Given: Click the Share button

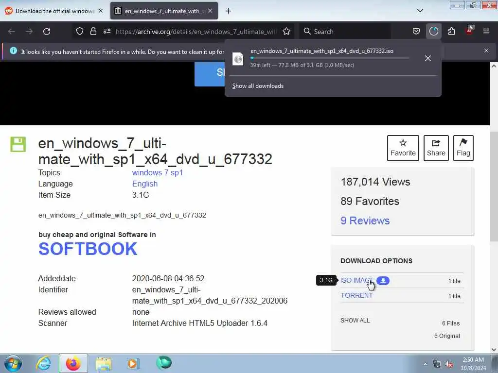Looking at the screenshot, I should pyautogui.click(x=436, y=148).
